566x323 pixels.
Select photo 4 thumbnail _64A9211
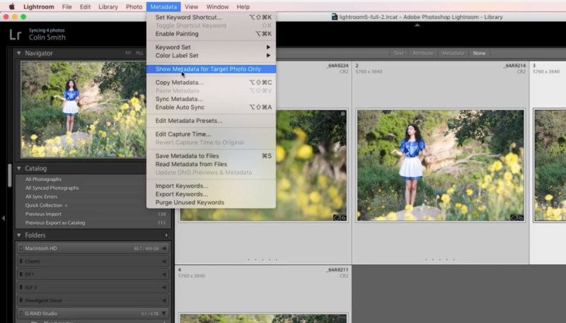click(263, 318)
